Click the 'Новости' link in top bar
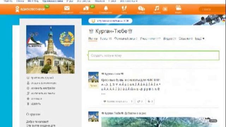 coord(100,1)
